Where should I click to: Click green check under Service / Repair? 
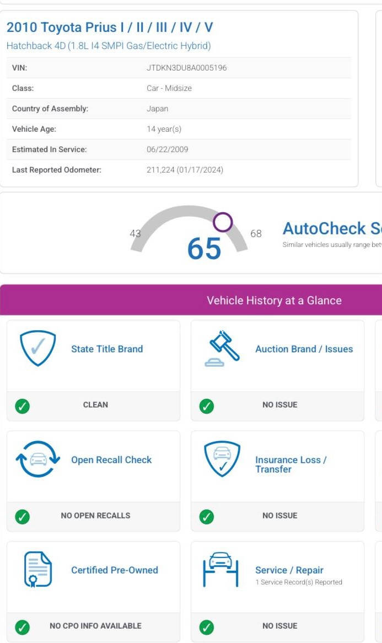(207, 628)
